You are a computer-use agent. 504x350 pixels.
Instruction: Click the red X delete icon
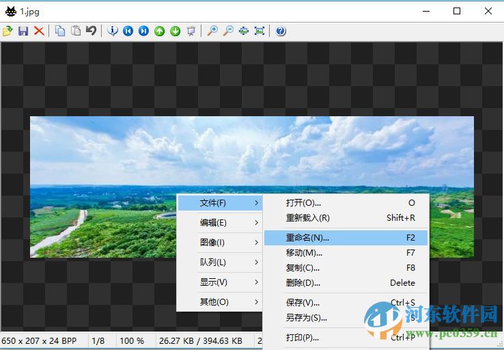point(39,31)
